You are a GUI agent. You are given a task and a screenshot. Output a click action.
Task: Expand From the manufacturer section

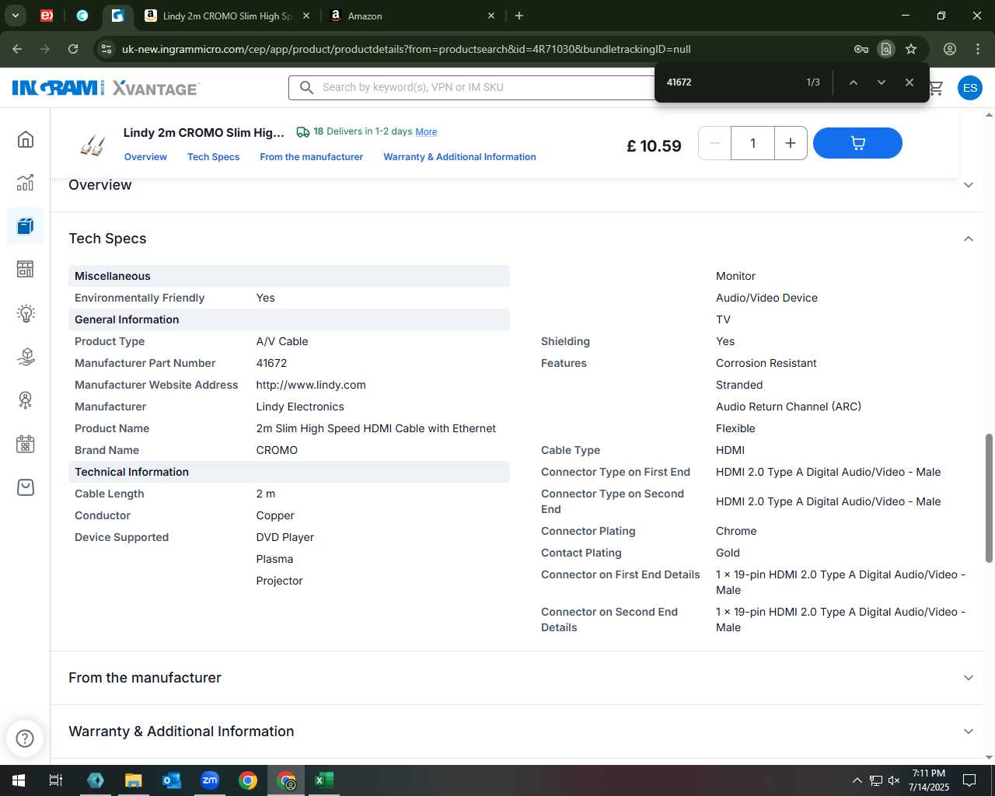point(969,678)
